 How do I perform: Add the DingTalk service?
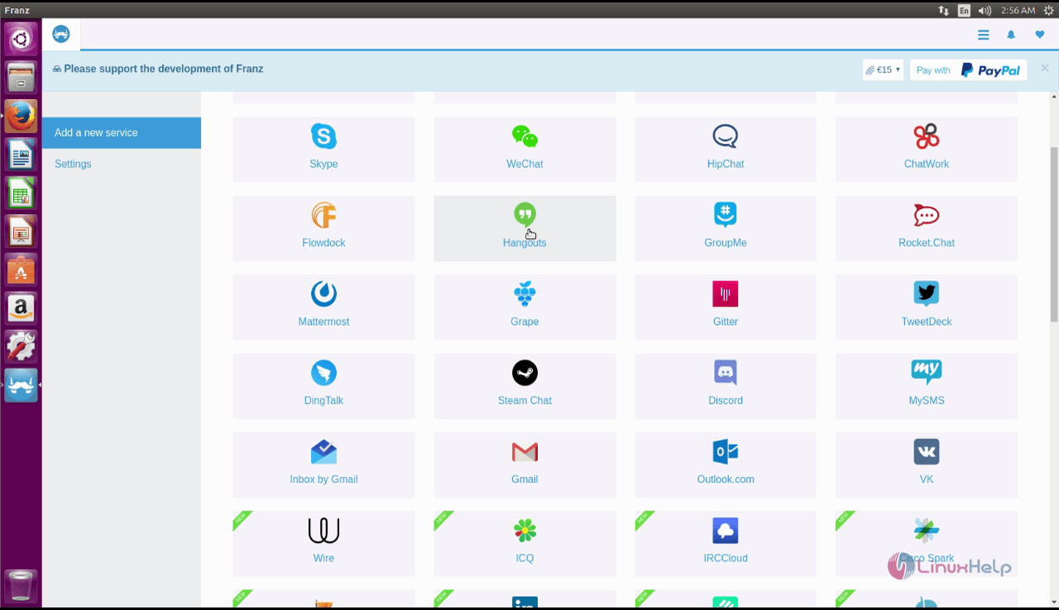pyautogui.click(x=323, y=386)
